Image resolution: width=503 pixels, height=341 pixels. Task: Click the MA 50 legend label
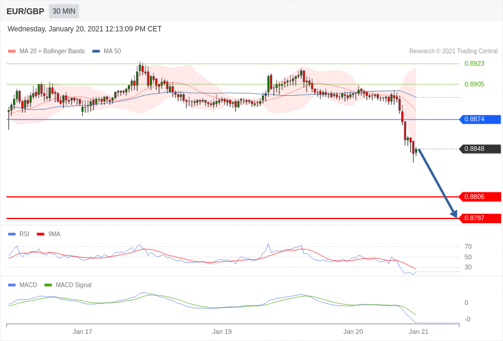tap(112, 51)
